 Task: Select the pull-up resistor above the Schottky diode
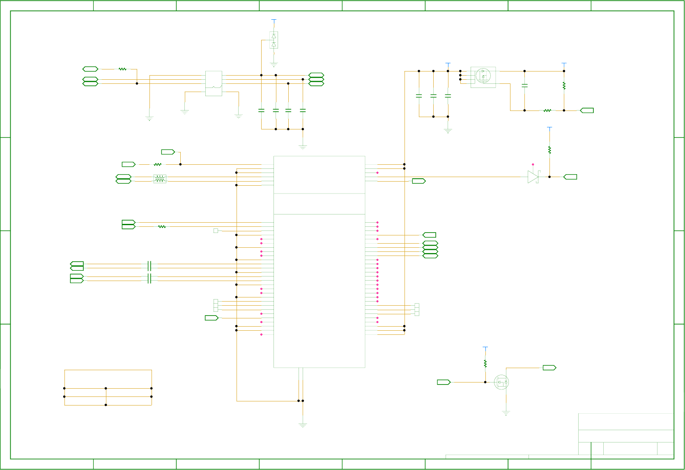coord(549,150)
